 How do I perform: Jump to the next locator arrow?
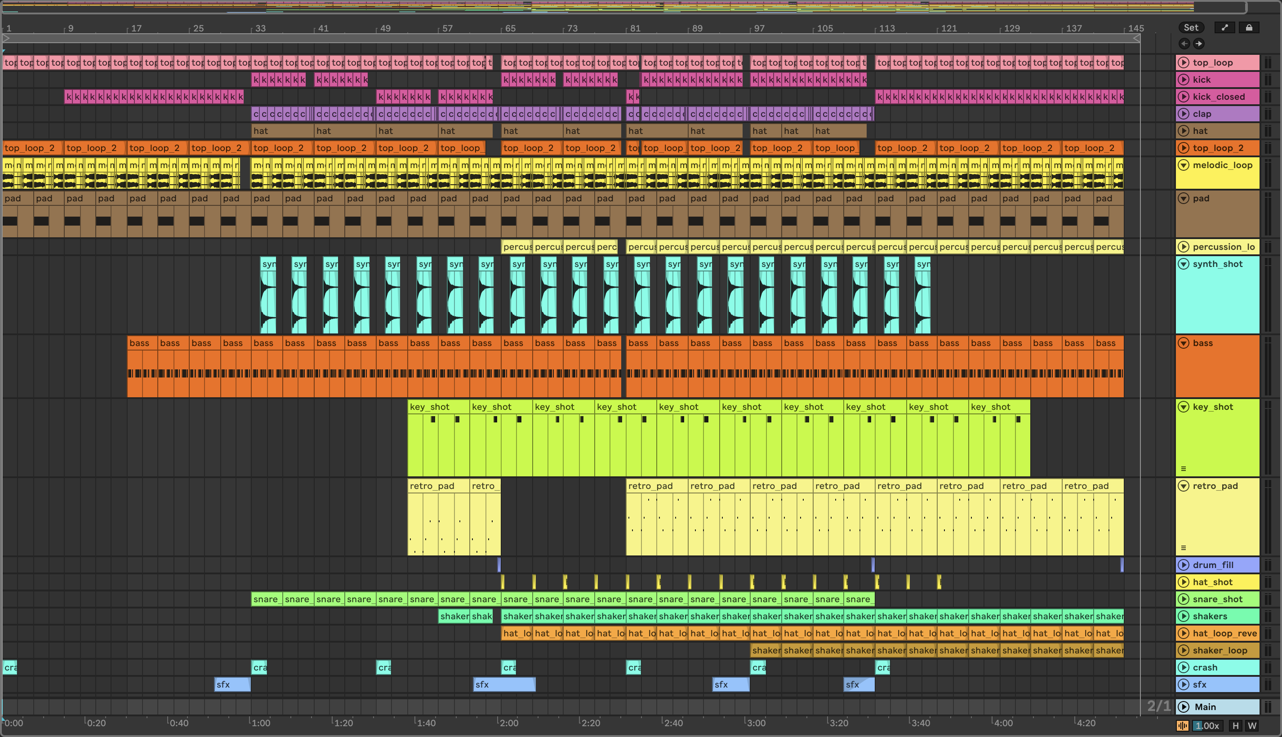point(1198,44)
